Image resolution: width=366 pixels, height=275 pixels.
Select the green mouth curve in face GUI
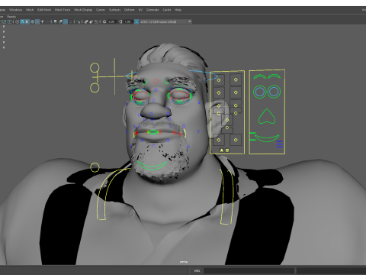click(267, 138)
